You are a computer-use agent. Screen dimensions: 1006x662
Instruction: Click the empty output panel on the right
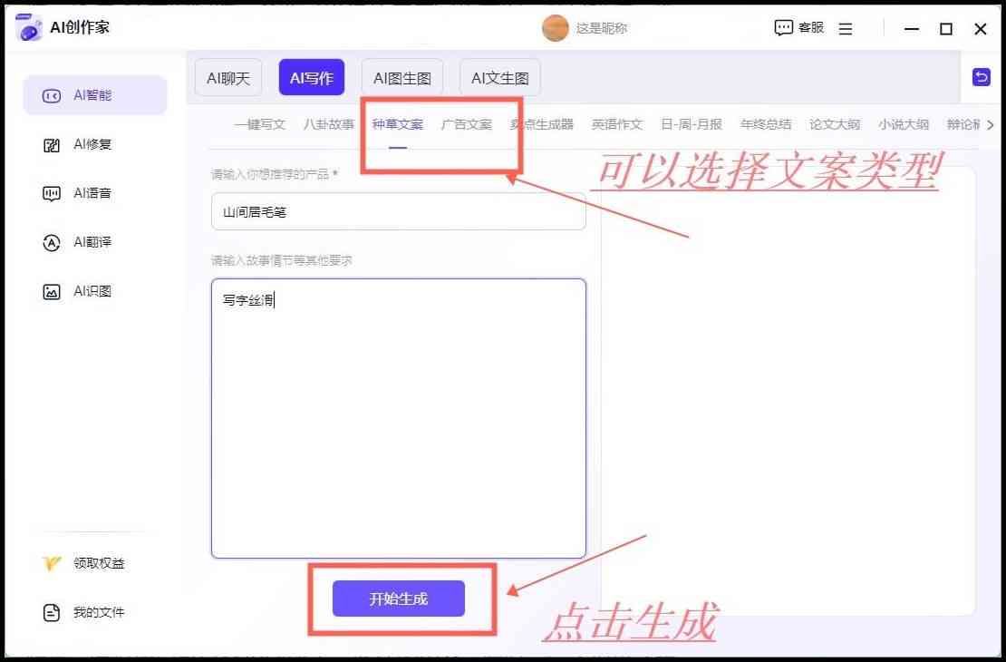(788, 392)
